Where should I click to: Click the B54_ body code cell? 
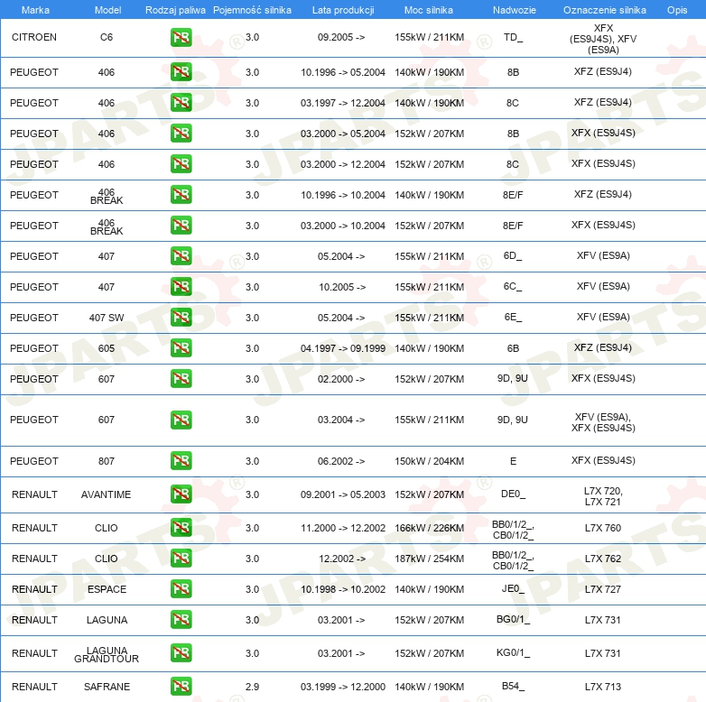(x=513, y=687)
